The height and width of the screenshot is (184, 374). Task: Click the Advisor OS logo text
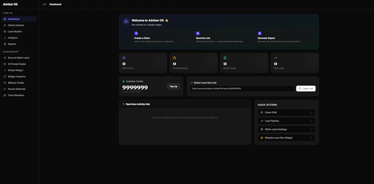[10, 4]
